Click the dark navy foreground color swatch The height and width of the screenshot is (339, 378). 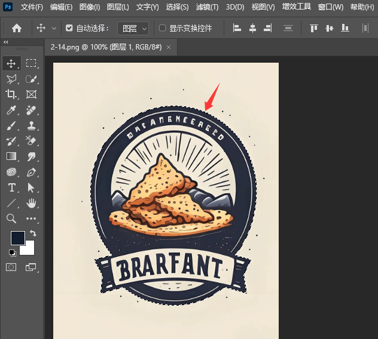tap(17, 238)
